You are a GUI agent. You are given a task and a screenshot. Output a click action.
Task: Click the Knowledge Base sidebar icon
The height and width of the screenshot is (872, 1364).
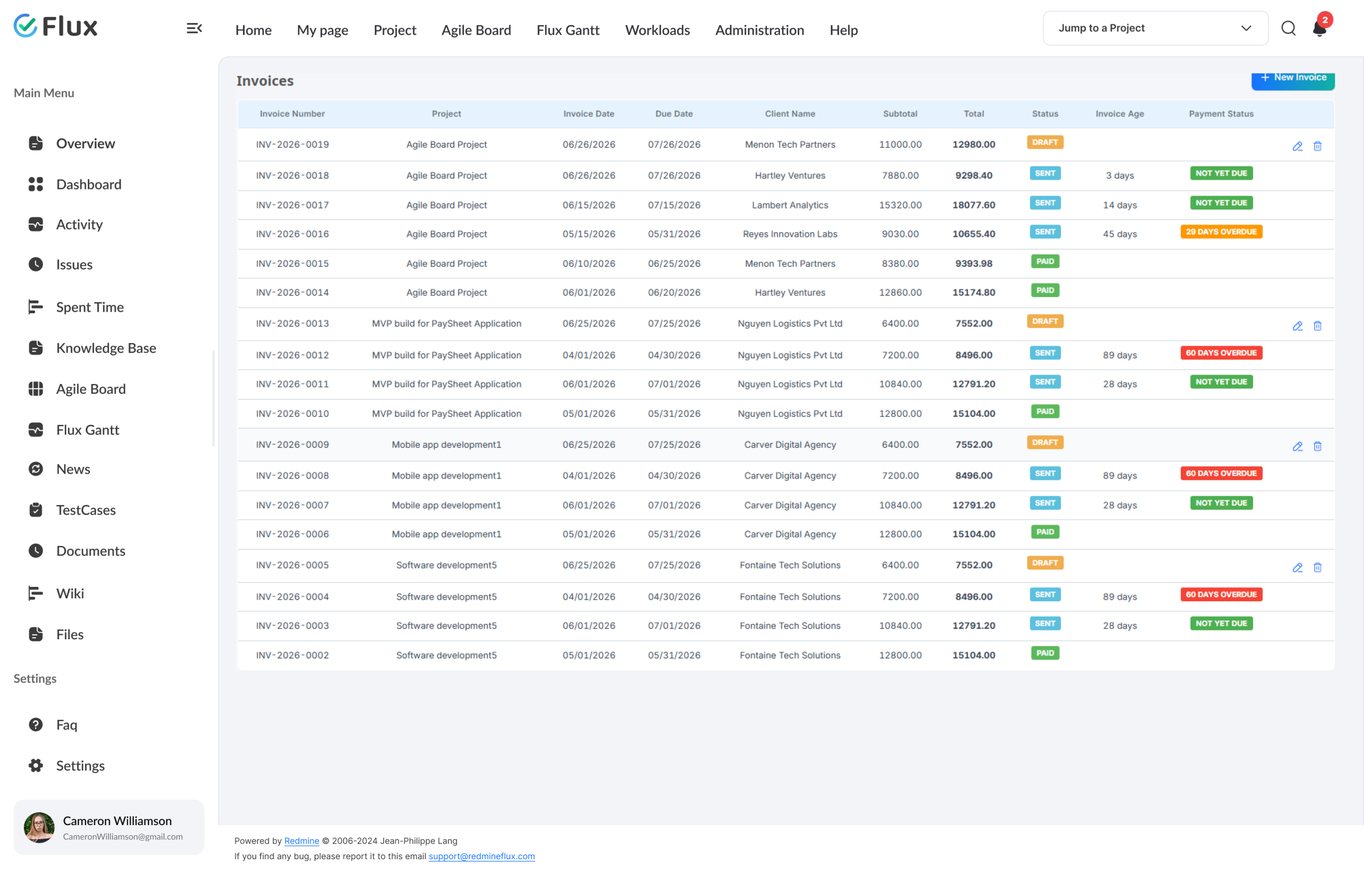[36, 348]
